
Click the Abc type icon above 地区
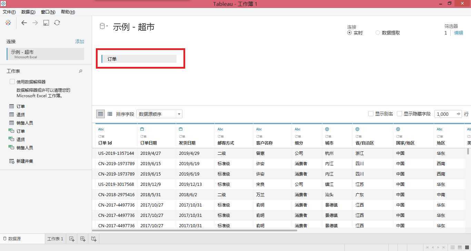pos(440,129)
